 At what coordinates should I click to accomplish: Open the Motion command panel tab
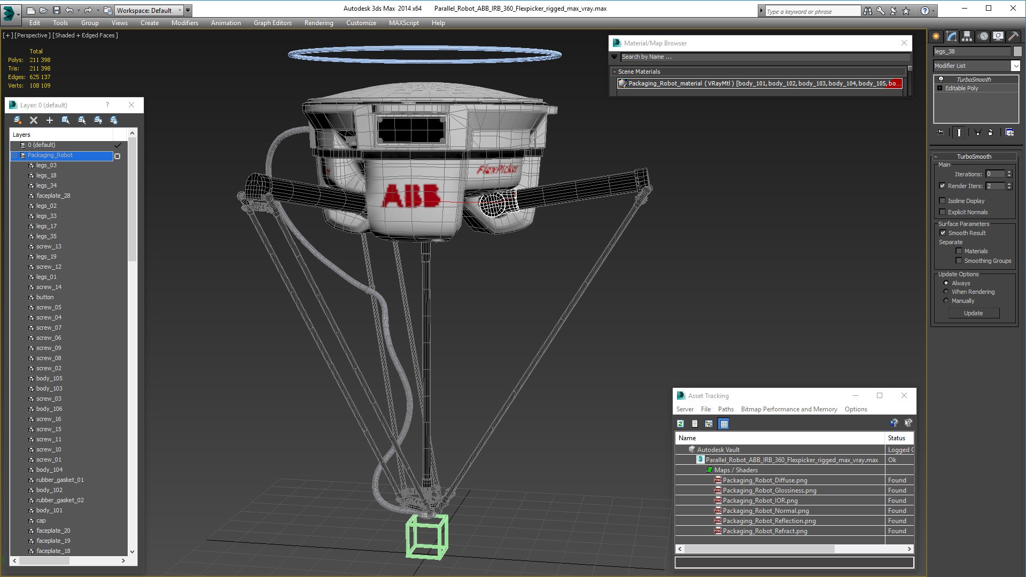click(983, 36)
